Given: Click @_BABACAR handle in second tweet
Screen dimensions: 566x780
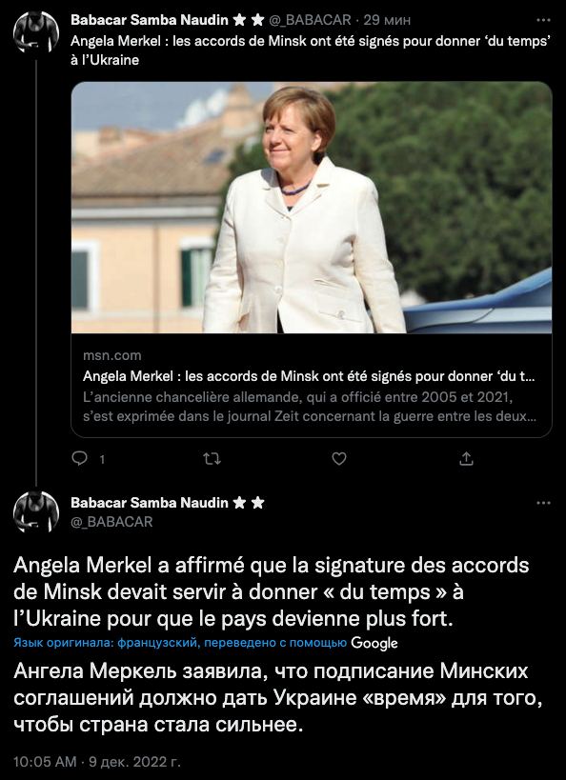Looking at the screenshot, I should pyautogui.click(x=111, y=522).
